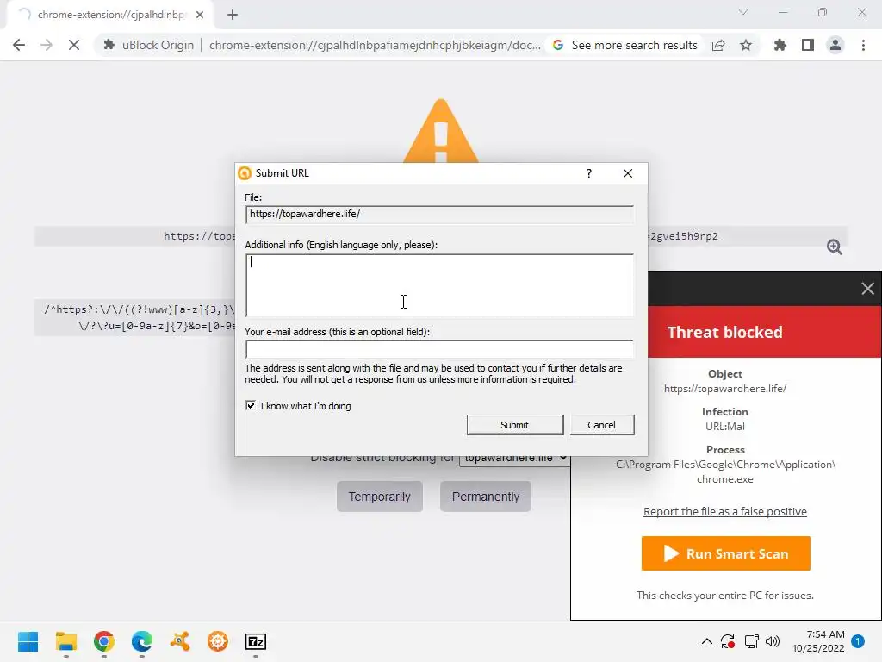Uncheck I know what I'm doing
Viewport: 882px width, 662px height.
coord(251,405)
